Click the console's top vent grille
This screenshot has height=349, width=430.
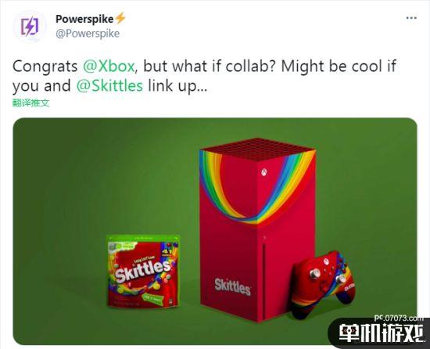tap(257, 149)
